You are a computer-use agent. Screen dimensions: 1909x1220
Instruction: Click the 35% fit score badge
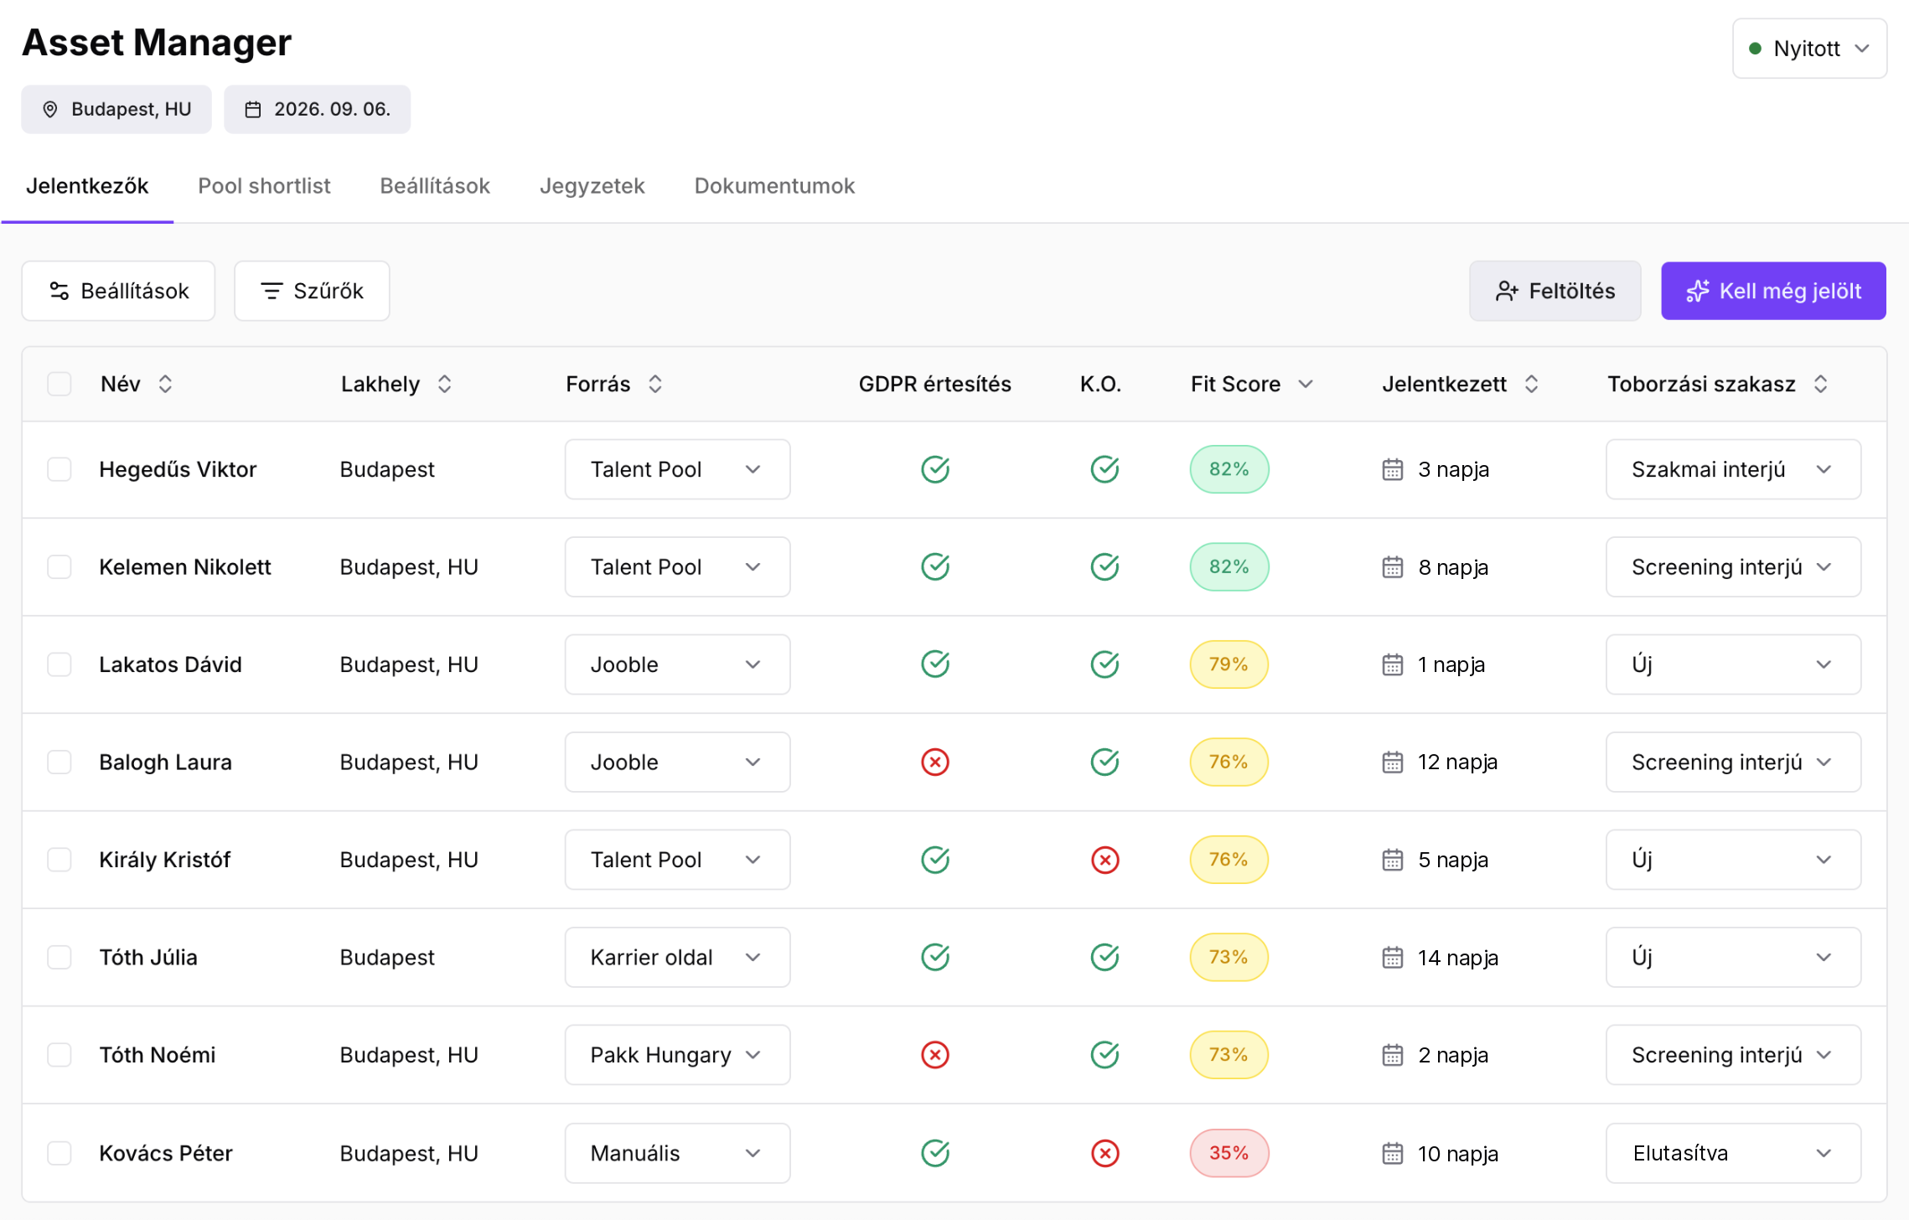[1229, 1154]
